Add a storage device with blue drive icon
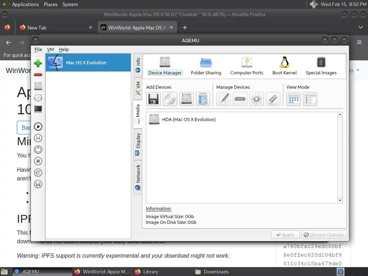 pyautogui.click(x=203, y=99)
